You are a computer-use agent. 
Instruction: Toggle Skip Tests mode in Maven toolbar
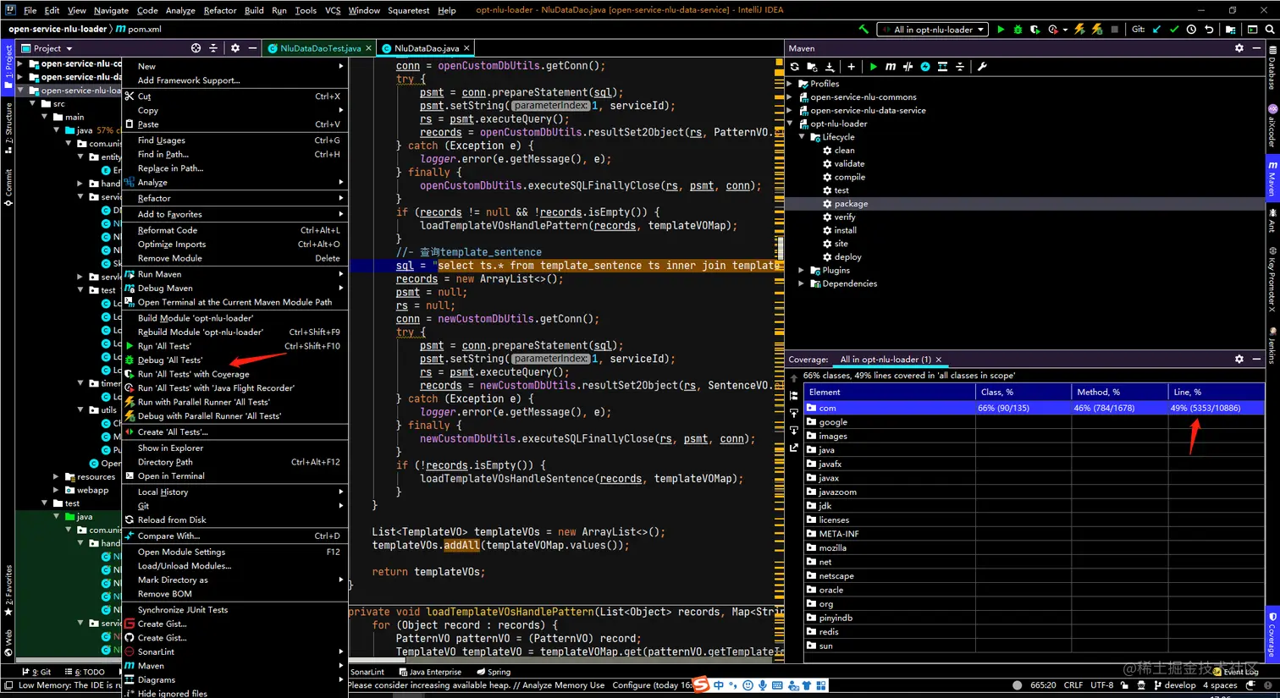(925, 67)
